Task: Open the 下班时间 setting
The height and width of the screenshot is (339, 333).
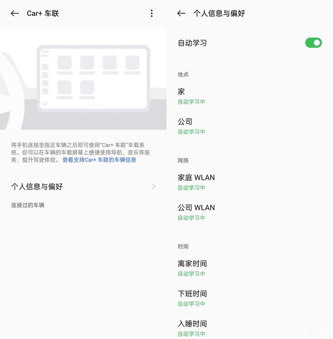Action: click(250, 298)
